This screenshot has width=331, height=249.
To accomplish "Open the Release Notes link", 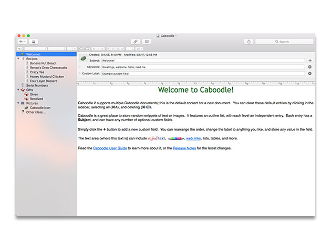I will [184, 148].
